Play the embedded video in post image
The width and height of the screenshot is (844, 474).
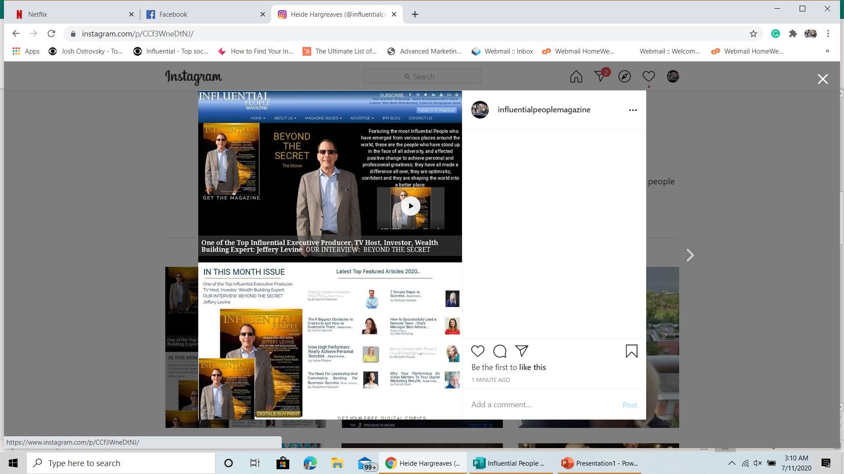[x=411, y=206]
